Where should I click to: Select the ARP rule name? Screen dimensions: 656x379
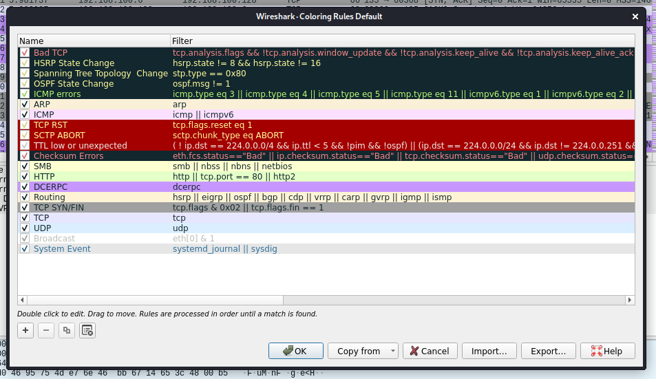(x=41, y=105)
